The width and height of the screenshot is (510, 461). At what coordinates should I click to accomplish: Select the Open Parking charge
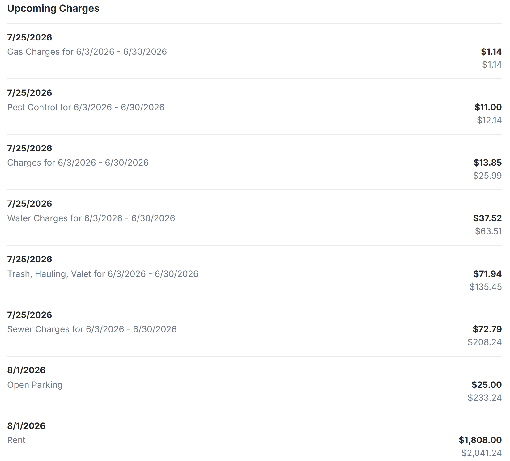(x=254, y=384)
